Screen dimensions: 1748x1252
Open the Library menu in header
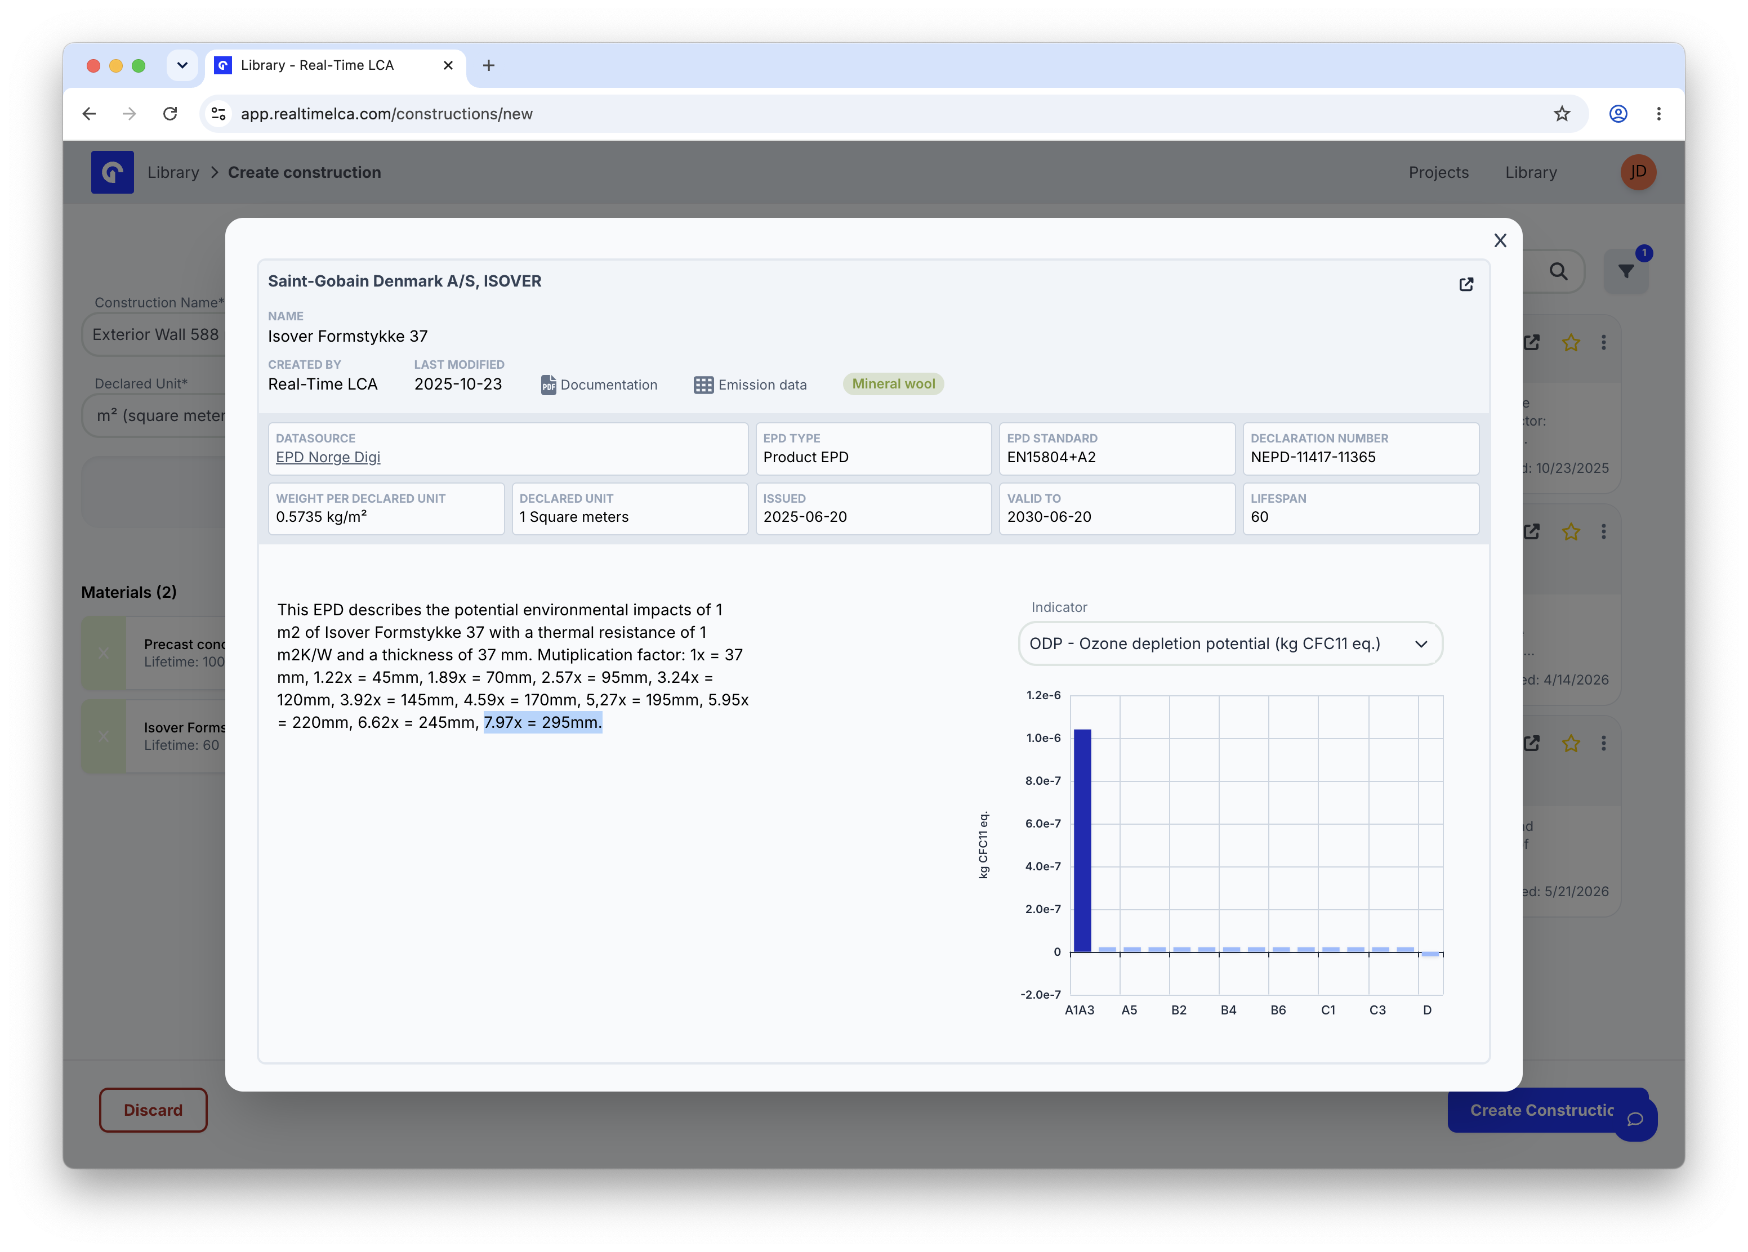point(1531,173)
